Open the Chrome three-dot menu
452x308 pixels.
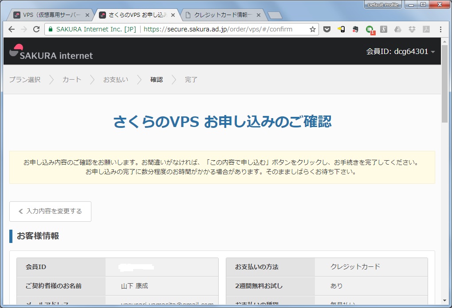(440, 29)
